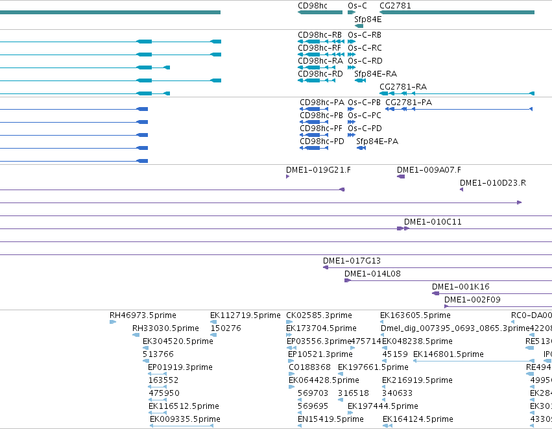
Task: Open clone DME1-001K16
Action: pos(461,287)
